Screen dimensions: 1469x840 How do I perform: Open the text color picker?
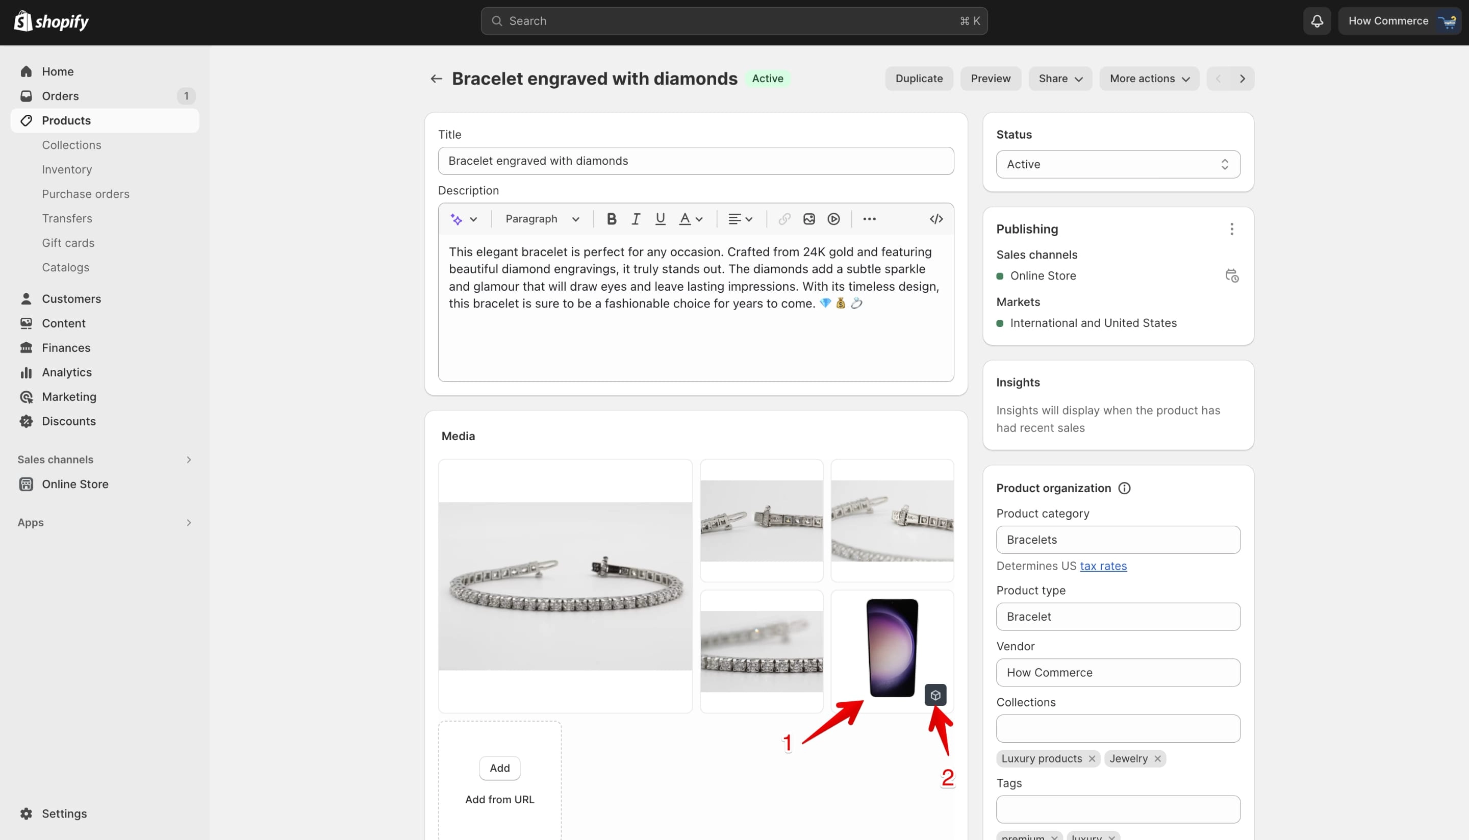click(x=691, y=219)
